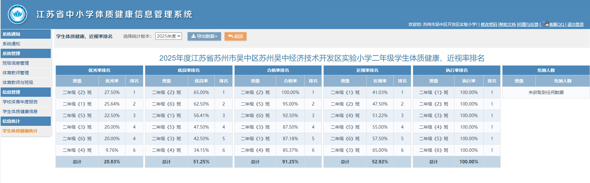Open 修改密码 link in header

tap(489, 24)
